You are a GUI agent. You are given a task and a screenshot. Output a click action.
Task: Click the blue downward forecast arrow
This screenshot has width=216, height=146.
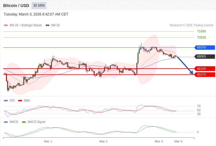click(x=185, y=65)
